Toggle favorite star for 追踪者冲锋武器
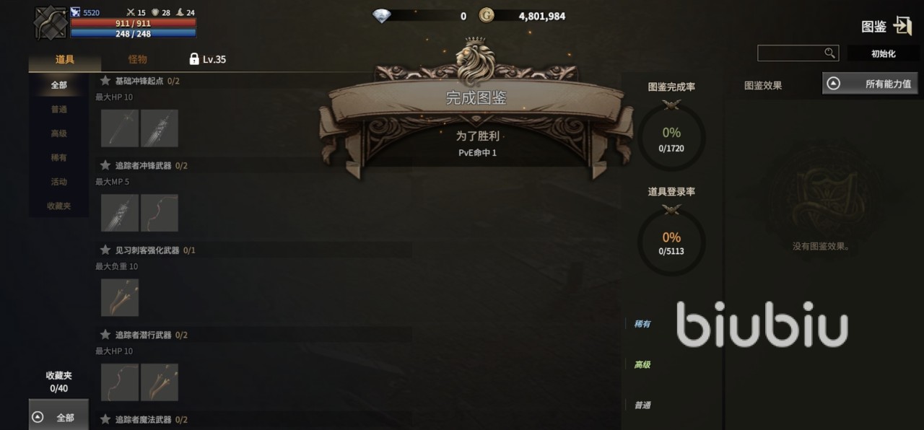924x430 pixels. tap(105, 165)
